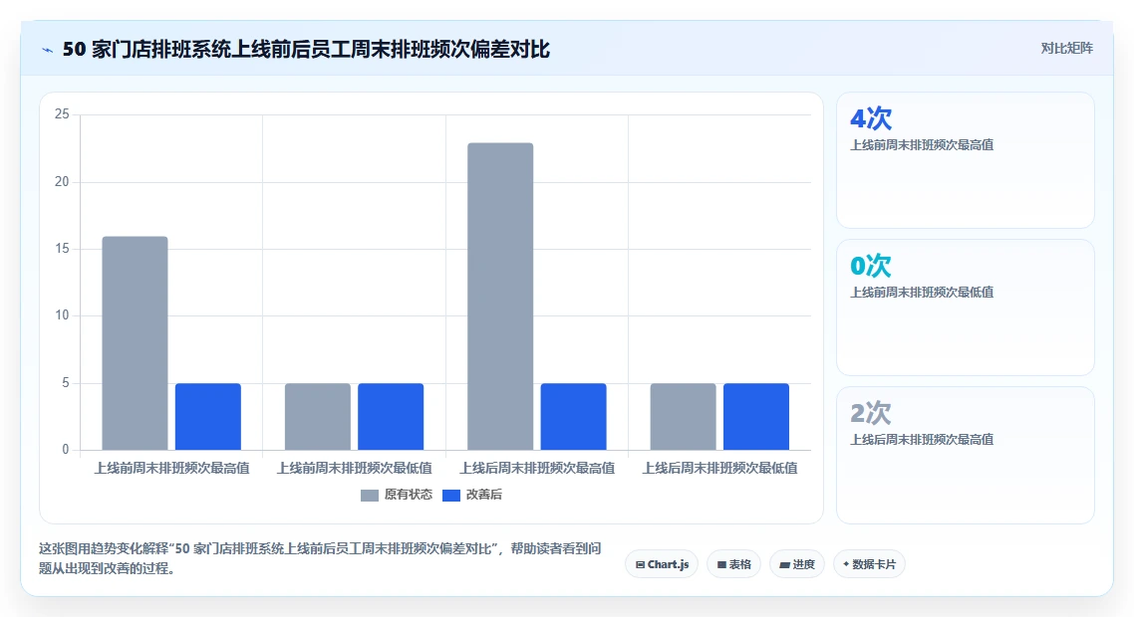Viewport: 1134px width, 617px height.
Task: Click the y-axis value 20
Action: 62,181
